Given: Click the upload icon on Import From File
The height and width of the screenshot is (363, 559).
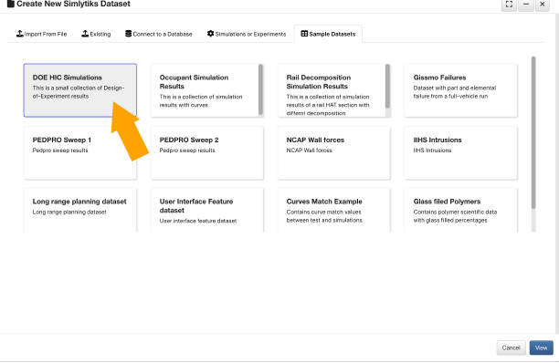Looking at the screenshot, I should tap(19, 34).
